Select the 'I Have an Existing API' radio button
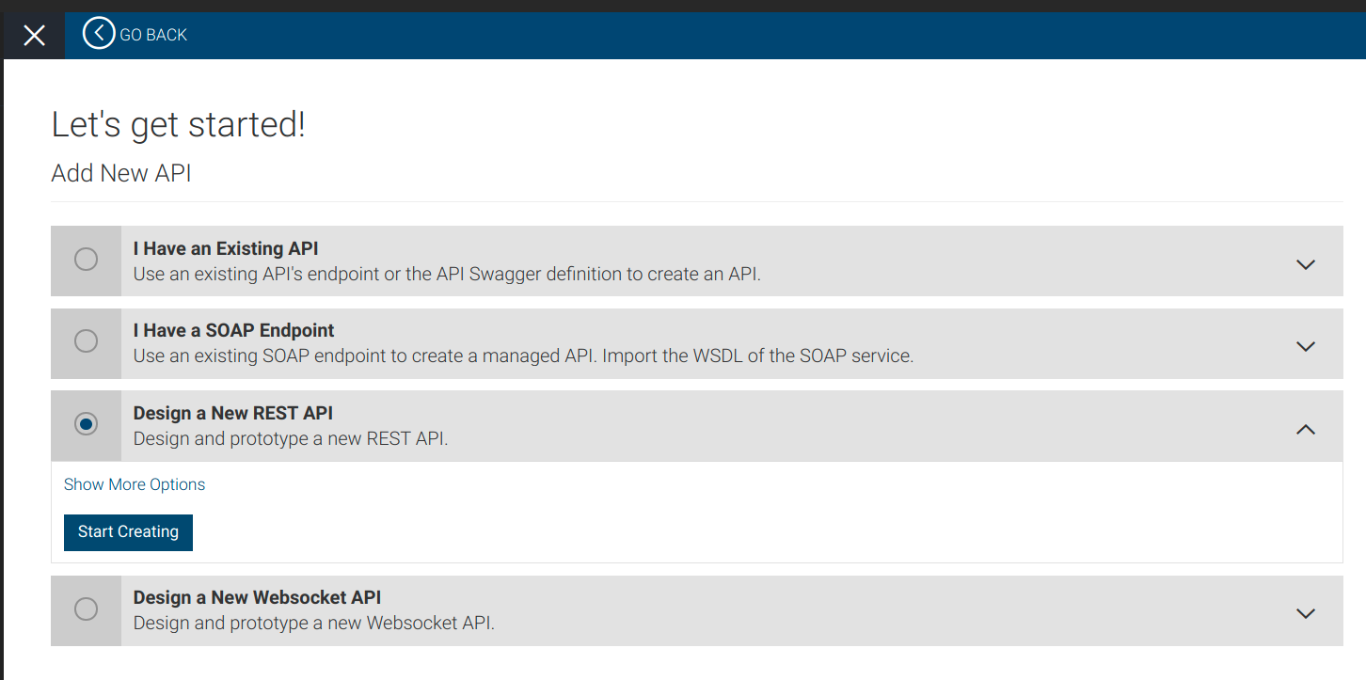 (x=86, y=260)
